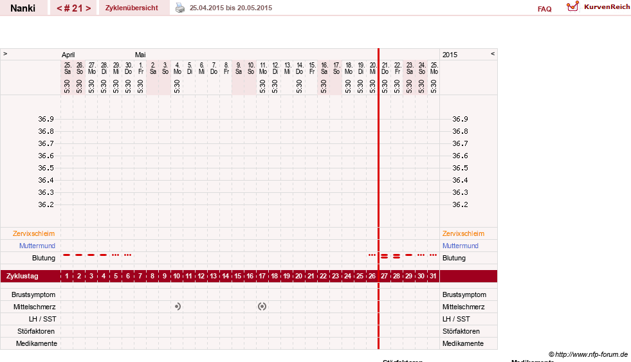Click date header 25. Sa April
The image size is (631, 362).
coord(67,68)
